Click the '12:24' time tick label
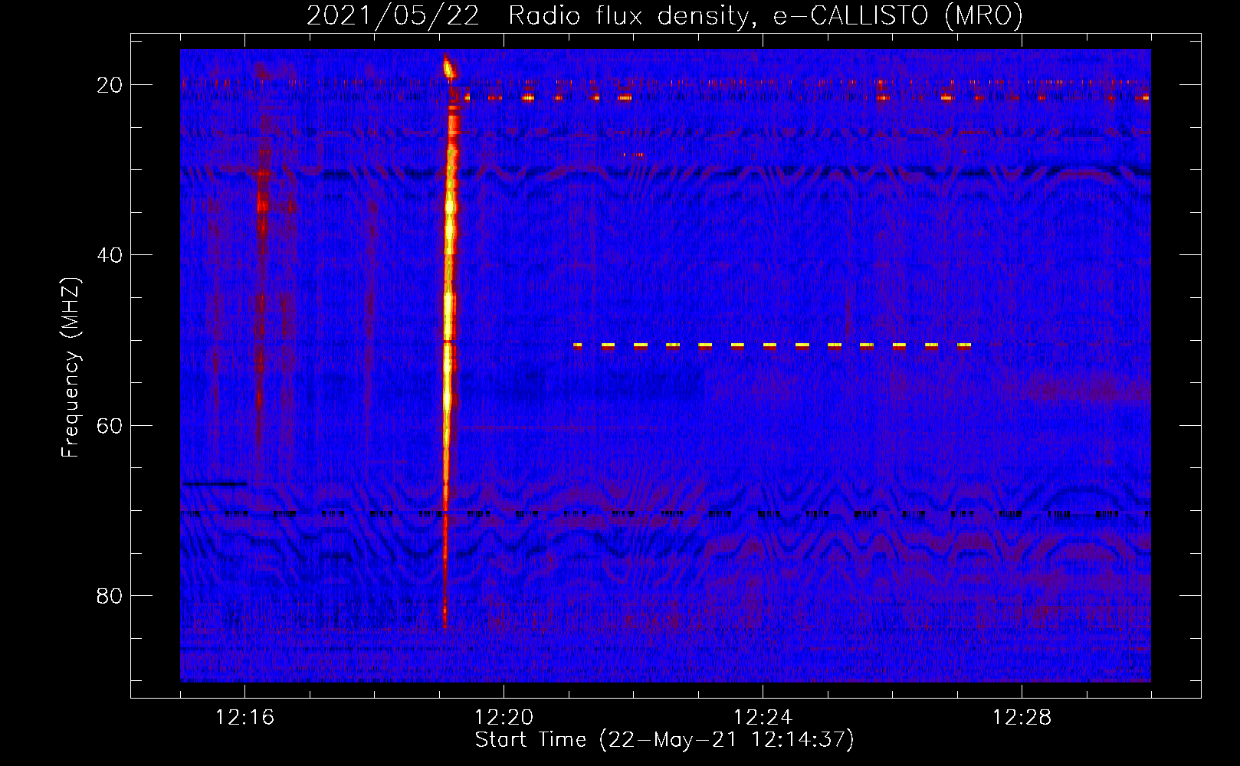The width and height of the screenshot is (1240, 766). click(763, 718)
